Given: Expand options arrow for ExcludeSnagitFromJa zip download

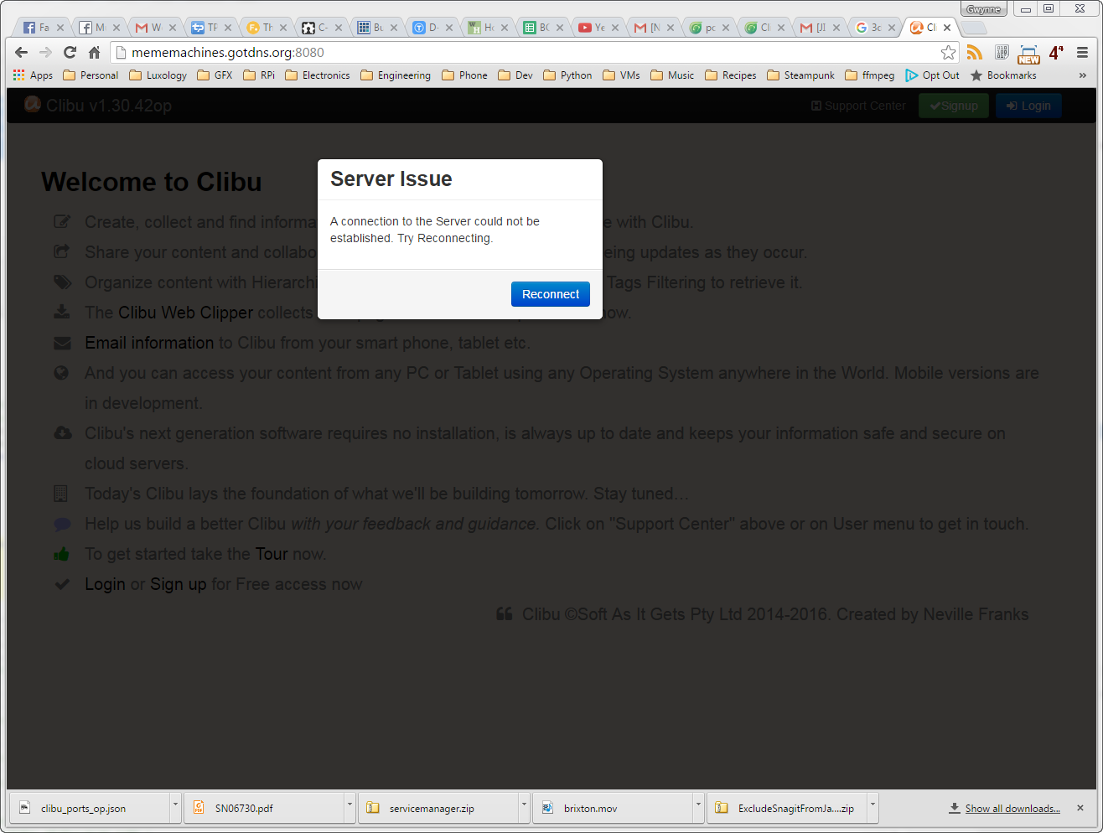Looking at the screenshot, I should coord(873,808).
